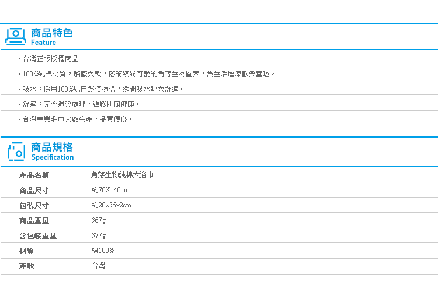Click the 台灣 origin value
This screenshot has height=292, width=438.
(x=98, y=266)
